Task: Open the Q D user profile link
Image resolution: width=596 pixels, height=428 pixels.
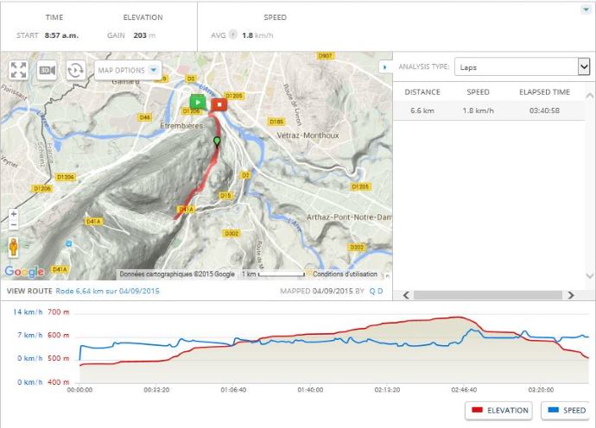Action: click(x=376, y=291)
